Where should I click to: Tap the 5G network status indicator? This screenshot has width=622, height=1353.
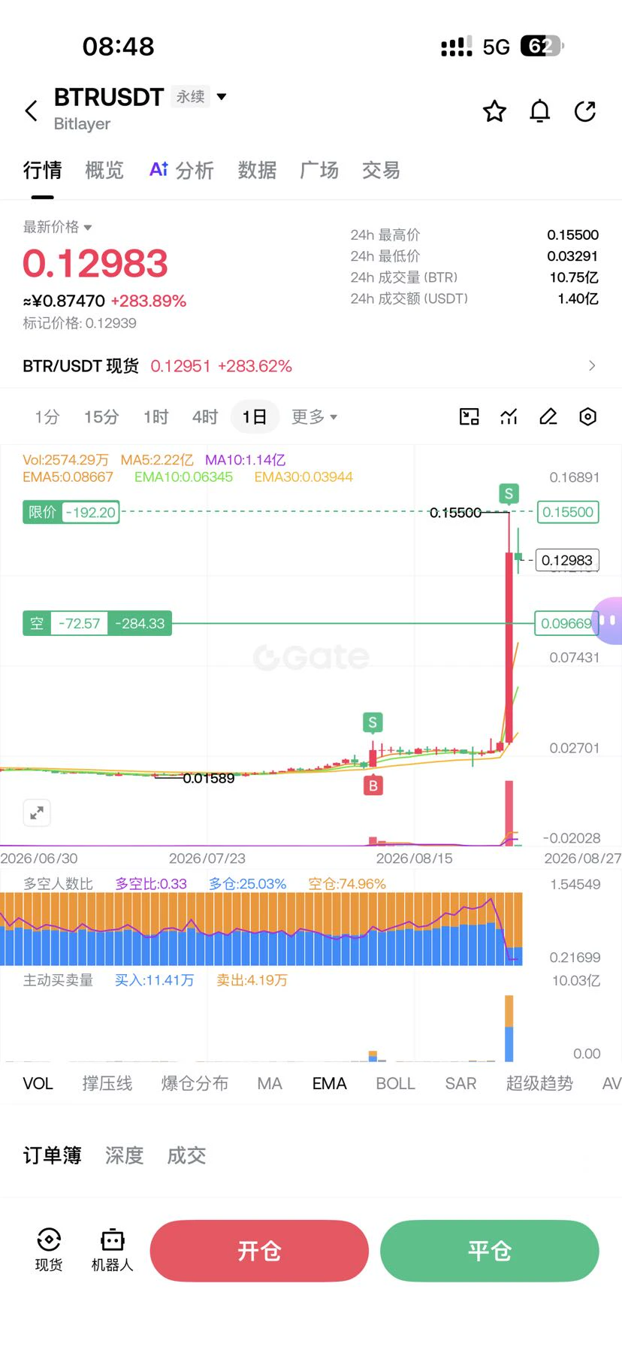click(496, 47)
